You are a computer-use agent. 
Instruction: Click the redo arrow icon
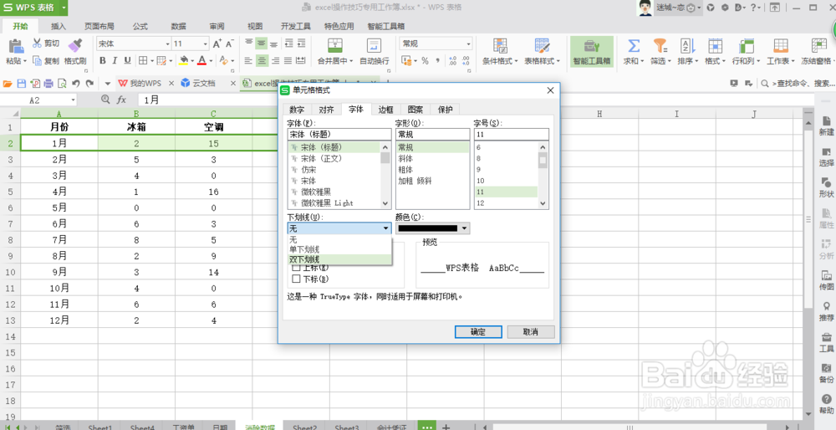[x=89, y=83]
